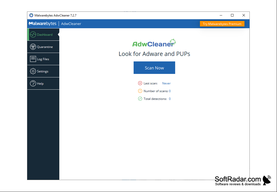Click the 'Last scan:' label
The width and height of the screenshot is (277, 192).
click(x=151, y=83)
